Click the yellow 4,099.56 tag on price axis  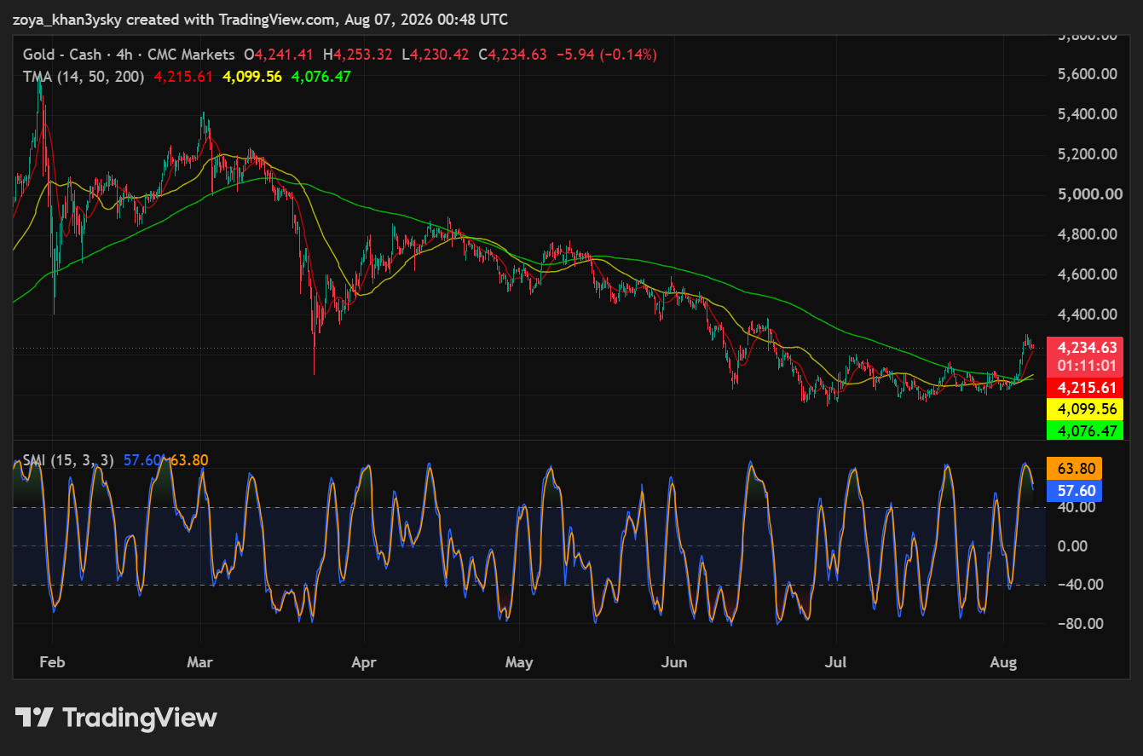pos(1087,409)
